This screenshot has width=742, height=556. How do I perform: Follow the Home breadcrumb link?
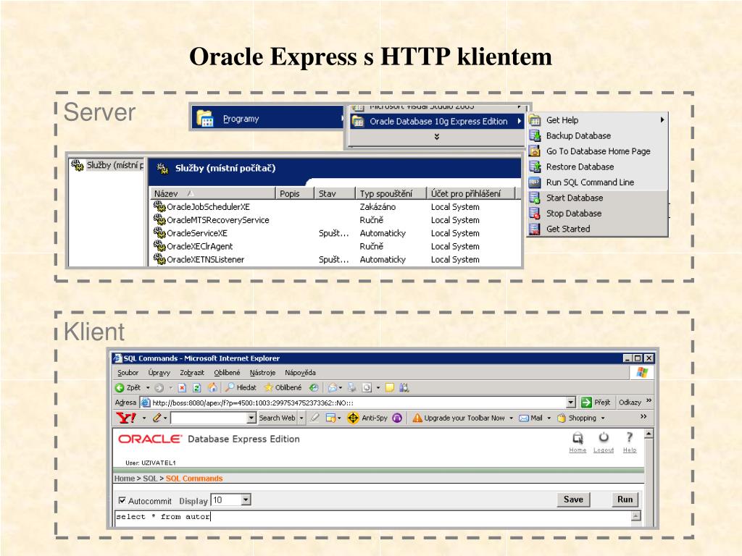[125, 479]
